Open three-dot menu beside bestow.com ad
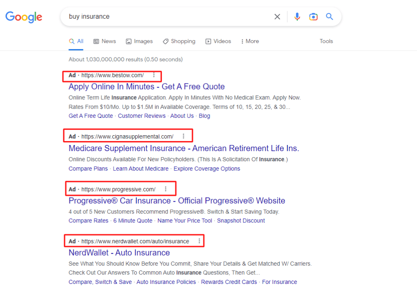Image resolution: width=417 pixels, height=290 pixels. [x=154, y=75]
